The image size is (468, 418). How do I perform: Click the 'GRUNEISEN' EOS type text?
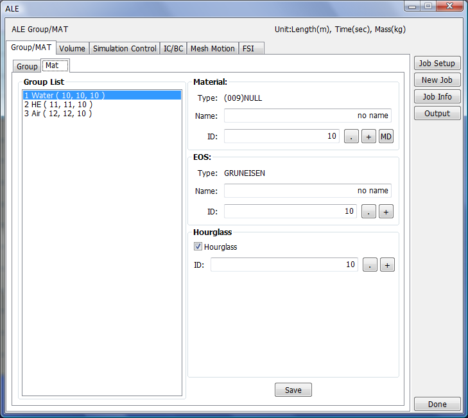[245, 173]
